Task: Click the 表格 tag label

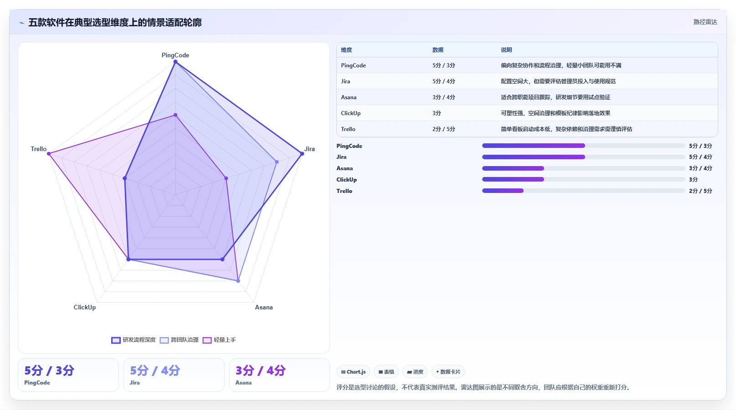Action: (x=389, y=372)
